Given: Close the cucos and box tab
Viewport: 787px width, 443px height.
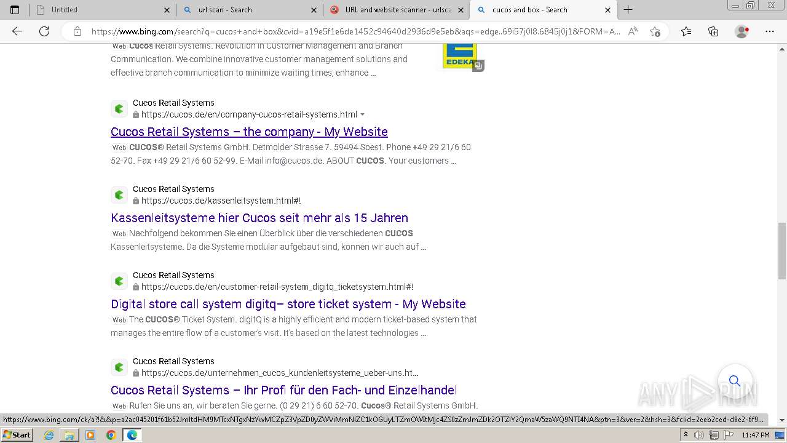Looking at the screenshot, I should point(607,10).
